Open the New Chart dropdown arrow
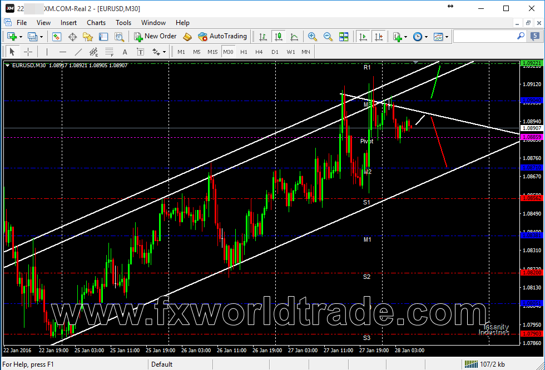545x370 pixels. click(x=21, y=37)
